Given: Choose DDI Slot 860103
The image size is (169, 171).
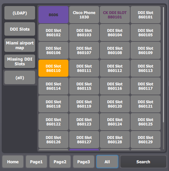Looking at the screenshot, I should pyautogui.click(x=84, y=33).
